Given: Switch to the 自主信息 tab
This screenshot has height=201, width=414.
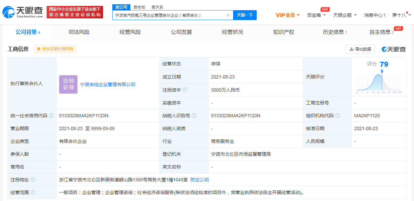Looking at the screenshot, I should [381, 32].
